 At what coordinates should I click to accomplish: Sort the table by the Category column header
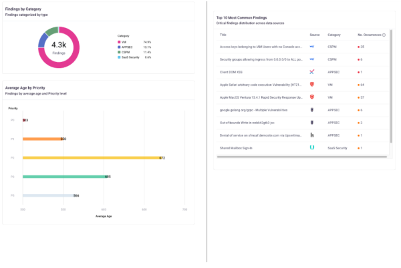tap(335, 34)
